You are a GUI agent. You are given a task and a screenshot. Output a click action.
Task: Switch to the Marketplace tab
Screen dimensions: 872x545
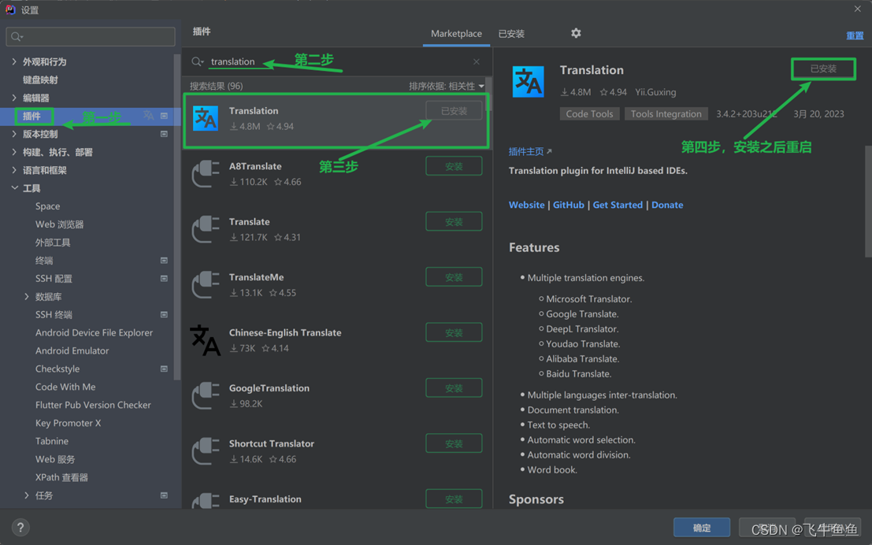pos(456,33)
